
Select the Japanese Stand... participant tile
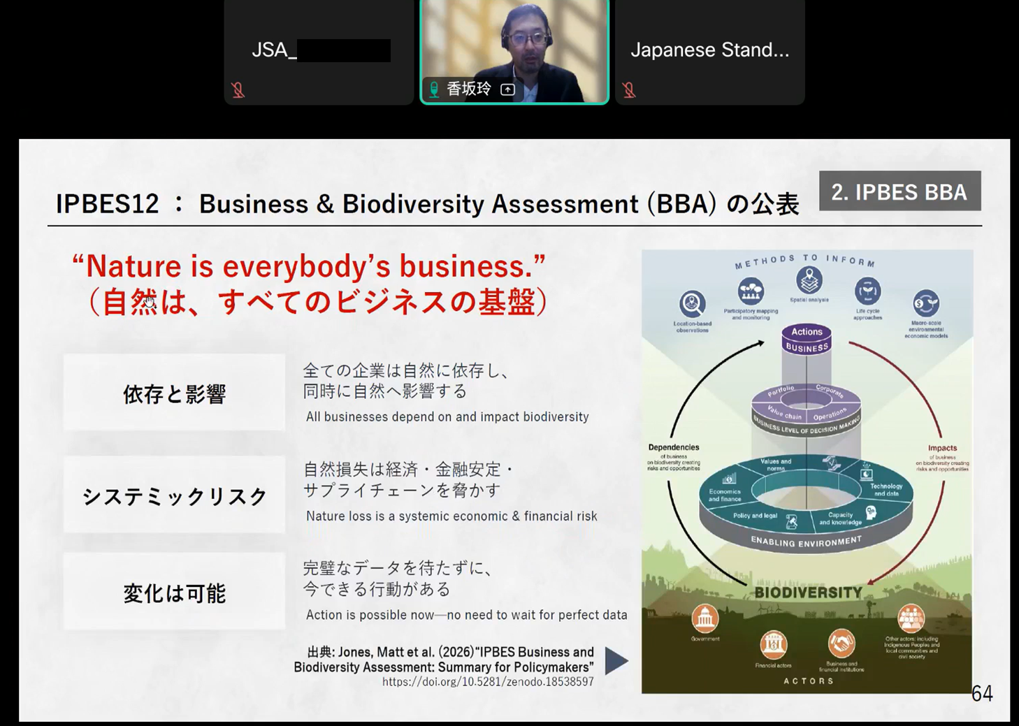click(710, 52)
